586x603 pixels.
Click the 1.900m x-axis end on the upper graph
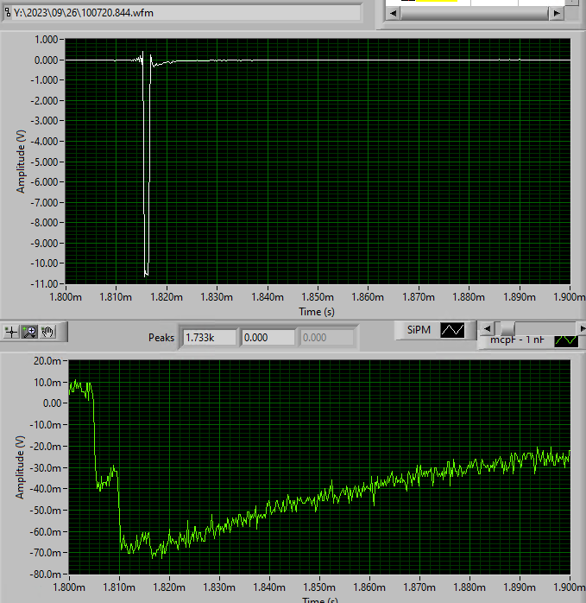pyautogui.click(x=569, y=297)
